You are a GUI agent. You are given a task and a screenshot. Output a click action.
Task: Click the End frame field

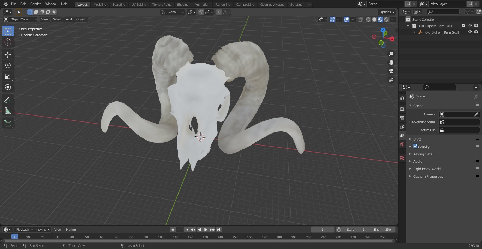[x=383, y=230]
